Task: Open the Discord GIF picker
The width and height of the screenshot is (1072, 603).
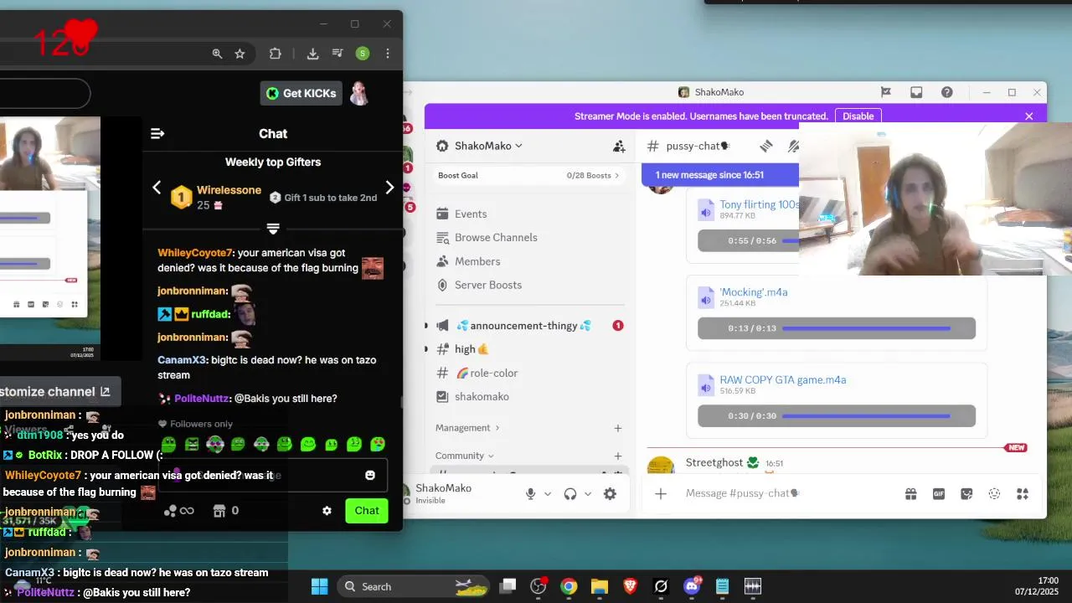Action: point(939,494)
